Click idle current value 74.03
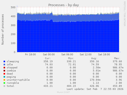127x95 pixels. pos(49,65)
